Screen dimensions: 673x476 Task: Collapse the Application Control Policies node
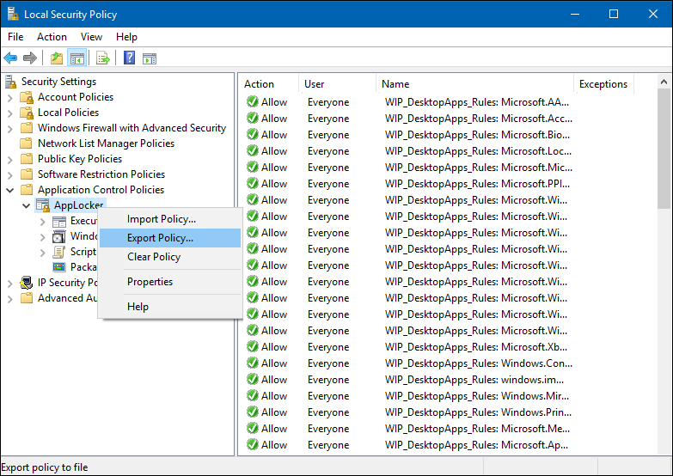10,190
